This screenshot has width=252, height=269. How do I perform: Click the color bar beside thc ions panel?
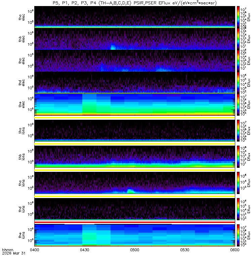(238, 183)
